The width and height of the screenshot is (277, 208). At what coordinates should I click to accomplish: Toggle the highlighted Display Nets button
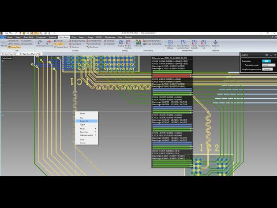[x=14, y=47]
